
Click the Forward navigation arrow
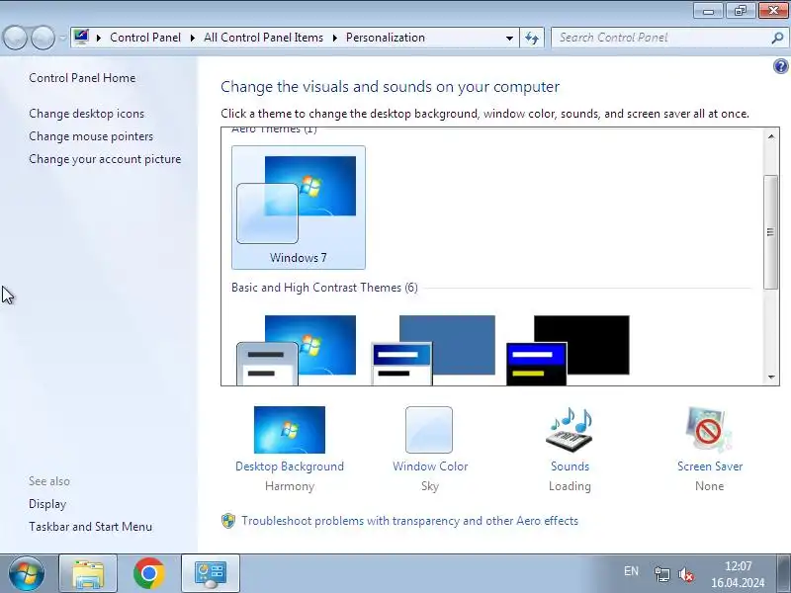(43, 38)
